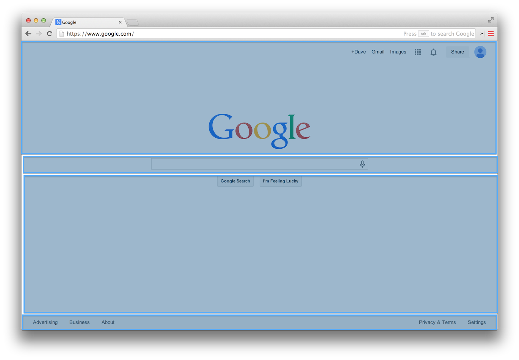Click the Google Search button
519x360 pixels.
point(235,181)
